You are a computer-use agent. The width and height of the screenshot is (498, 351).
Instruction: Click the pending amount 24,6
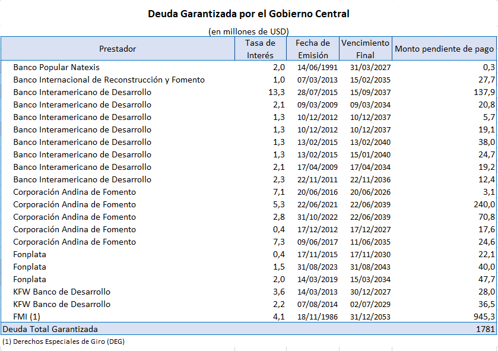coord(487,242)
